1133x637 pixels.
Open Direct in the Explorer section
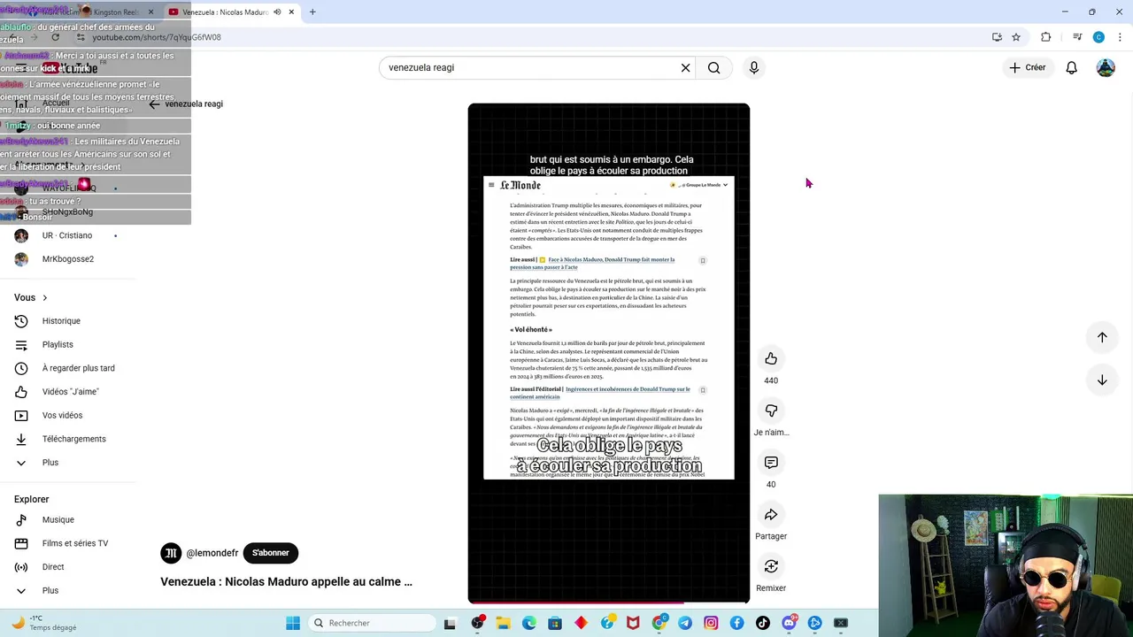coord(53,567)
